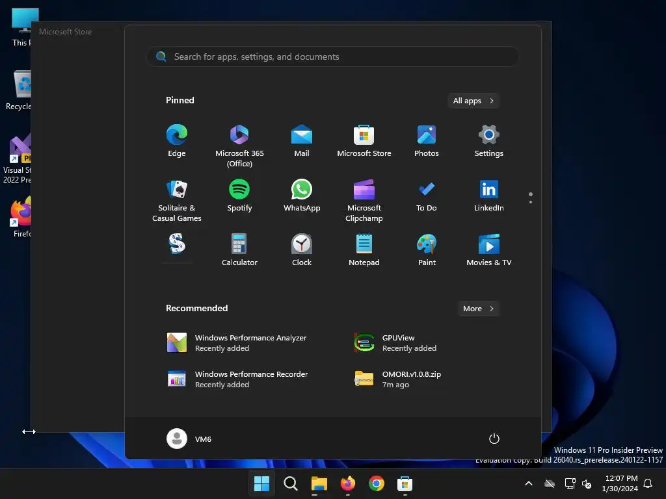Expand the All apps list

tap(473, 101)
